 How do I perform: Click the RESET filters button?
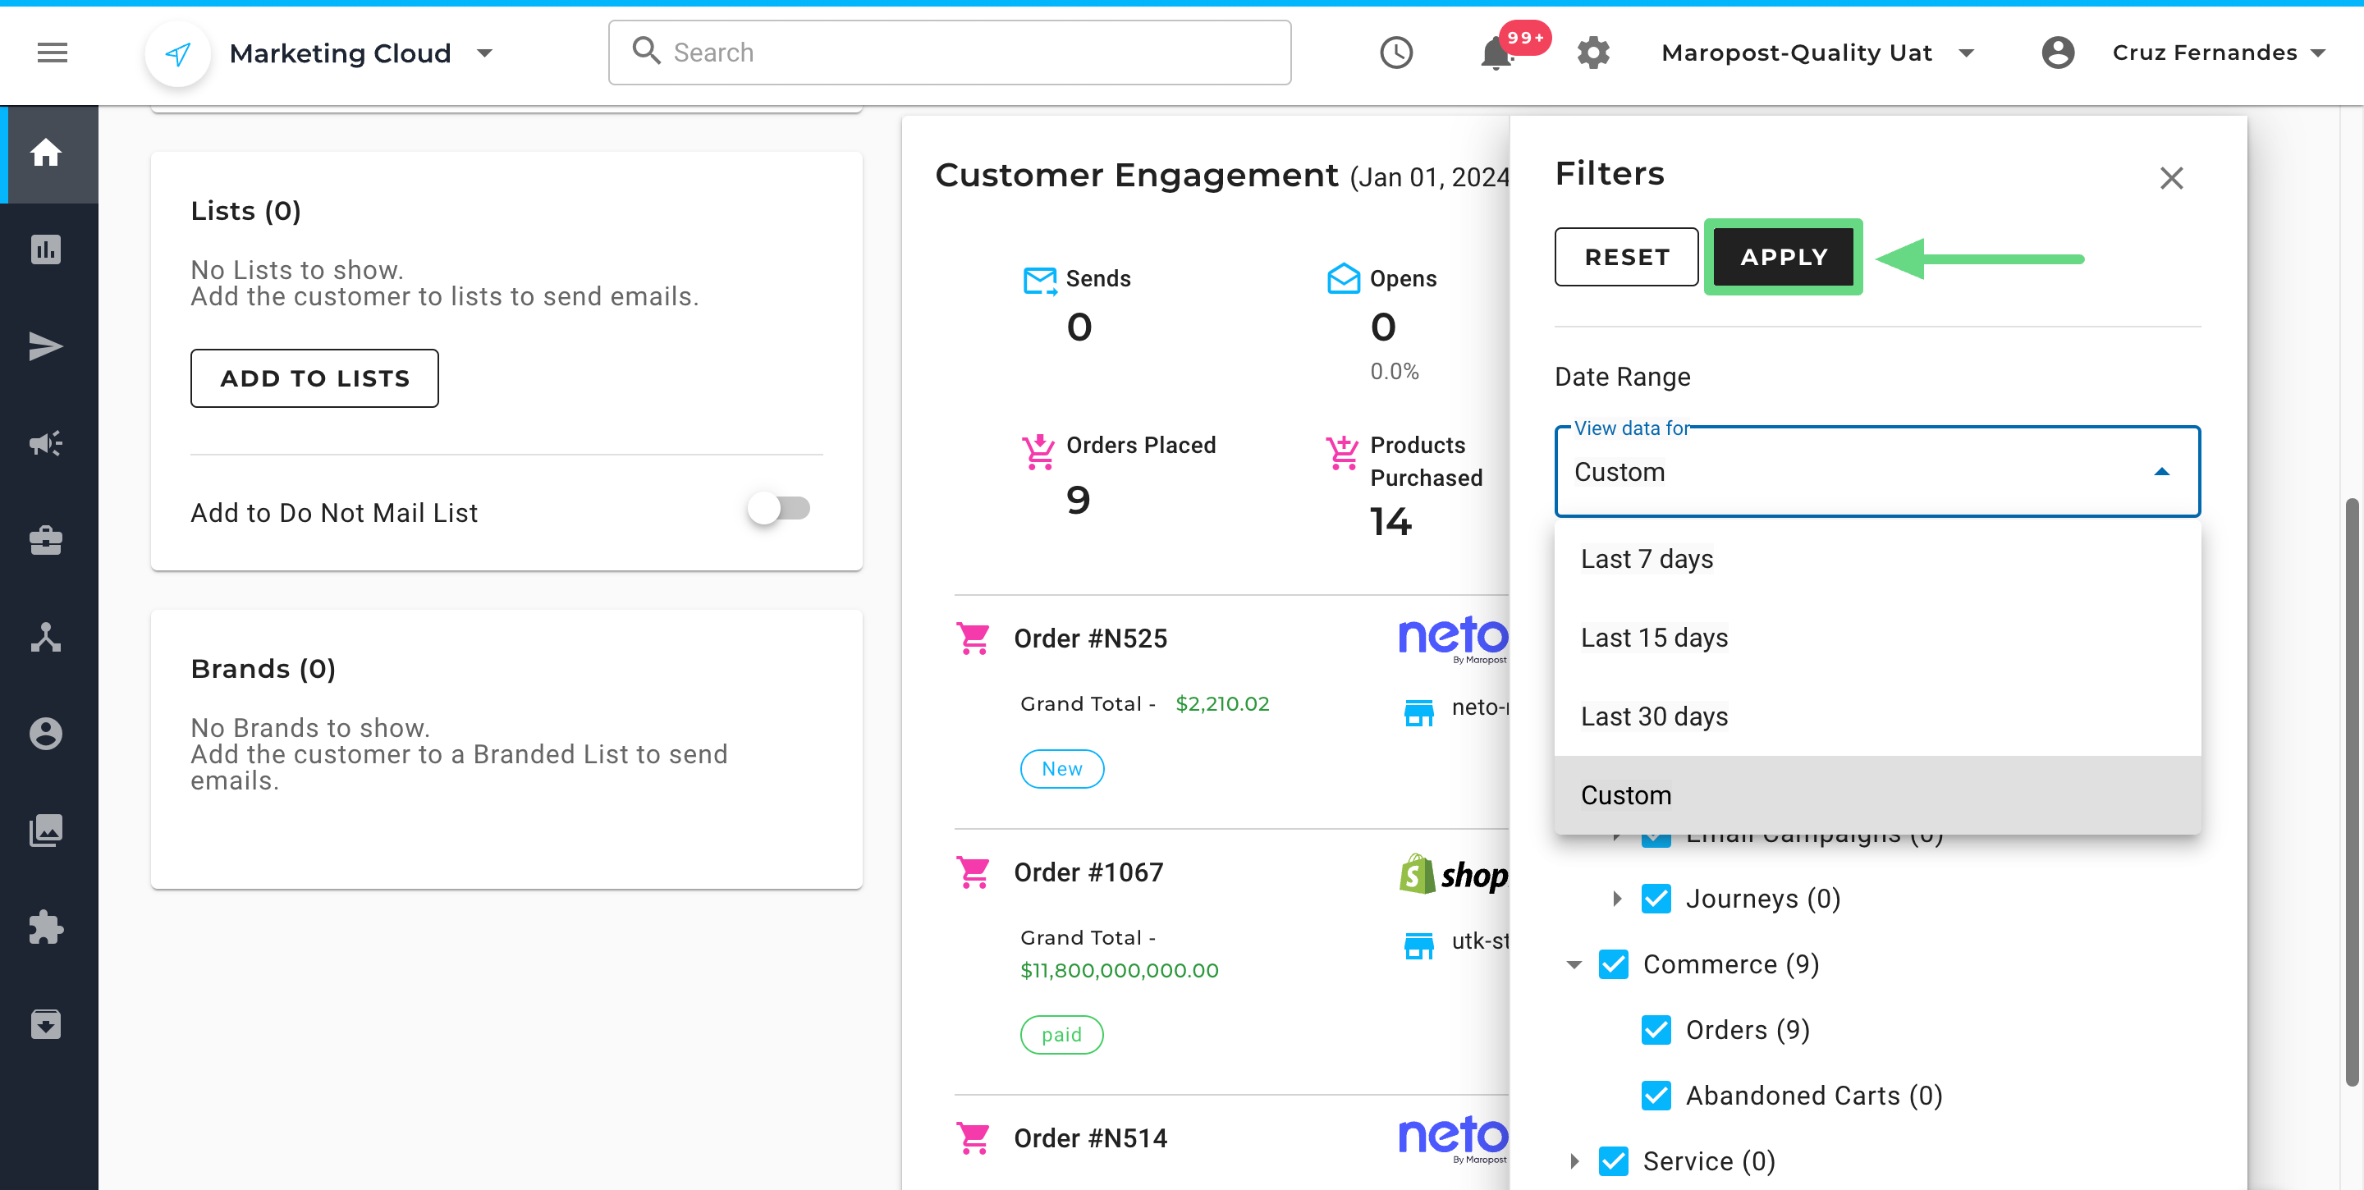tap(1626, 257)
